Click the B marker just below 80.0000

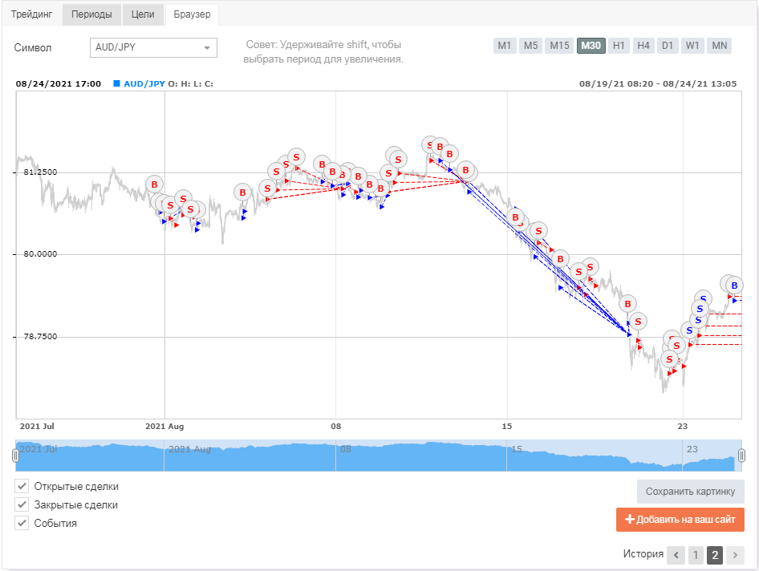[x=560, y=259]
